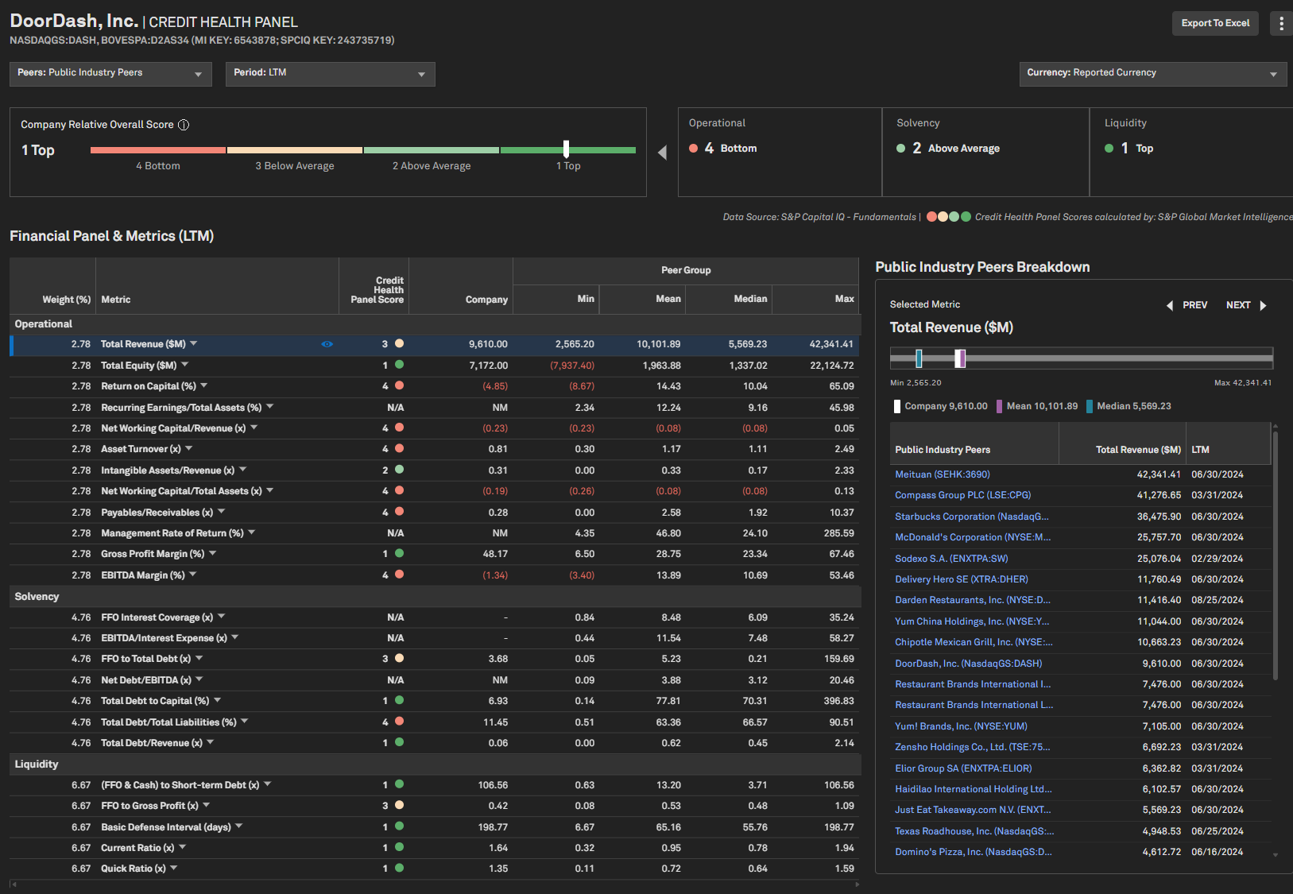Open Compass Group PLC peer link
This screenshot has height=894, width=1293.
963,495
